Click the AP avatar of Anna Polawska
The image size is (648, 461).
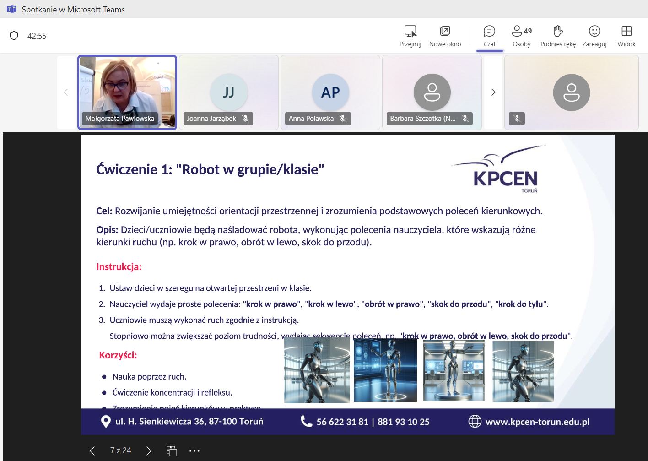(x=330, y=92)
